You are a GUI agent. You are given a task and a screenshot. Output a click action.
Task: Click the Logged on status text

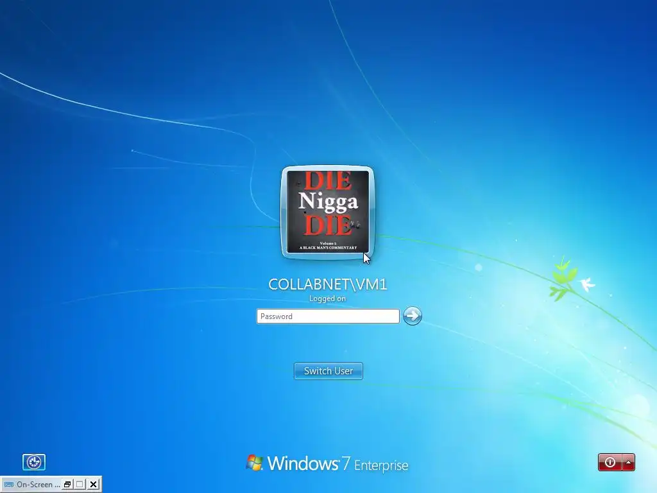[x=328, y=298]
